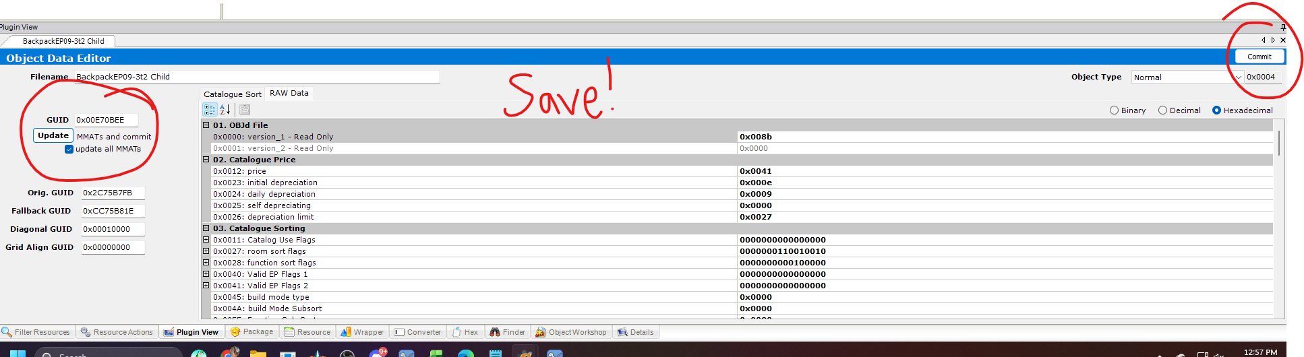Screen dimensions: 1304x357
Task: Switch to the Plugin View tab
Action: click(x=191, y=332)
